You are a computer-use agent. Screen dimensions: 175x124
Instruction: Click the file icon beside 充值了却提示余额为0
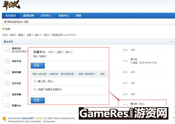[35, 89]
